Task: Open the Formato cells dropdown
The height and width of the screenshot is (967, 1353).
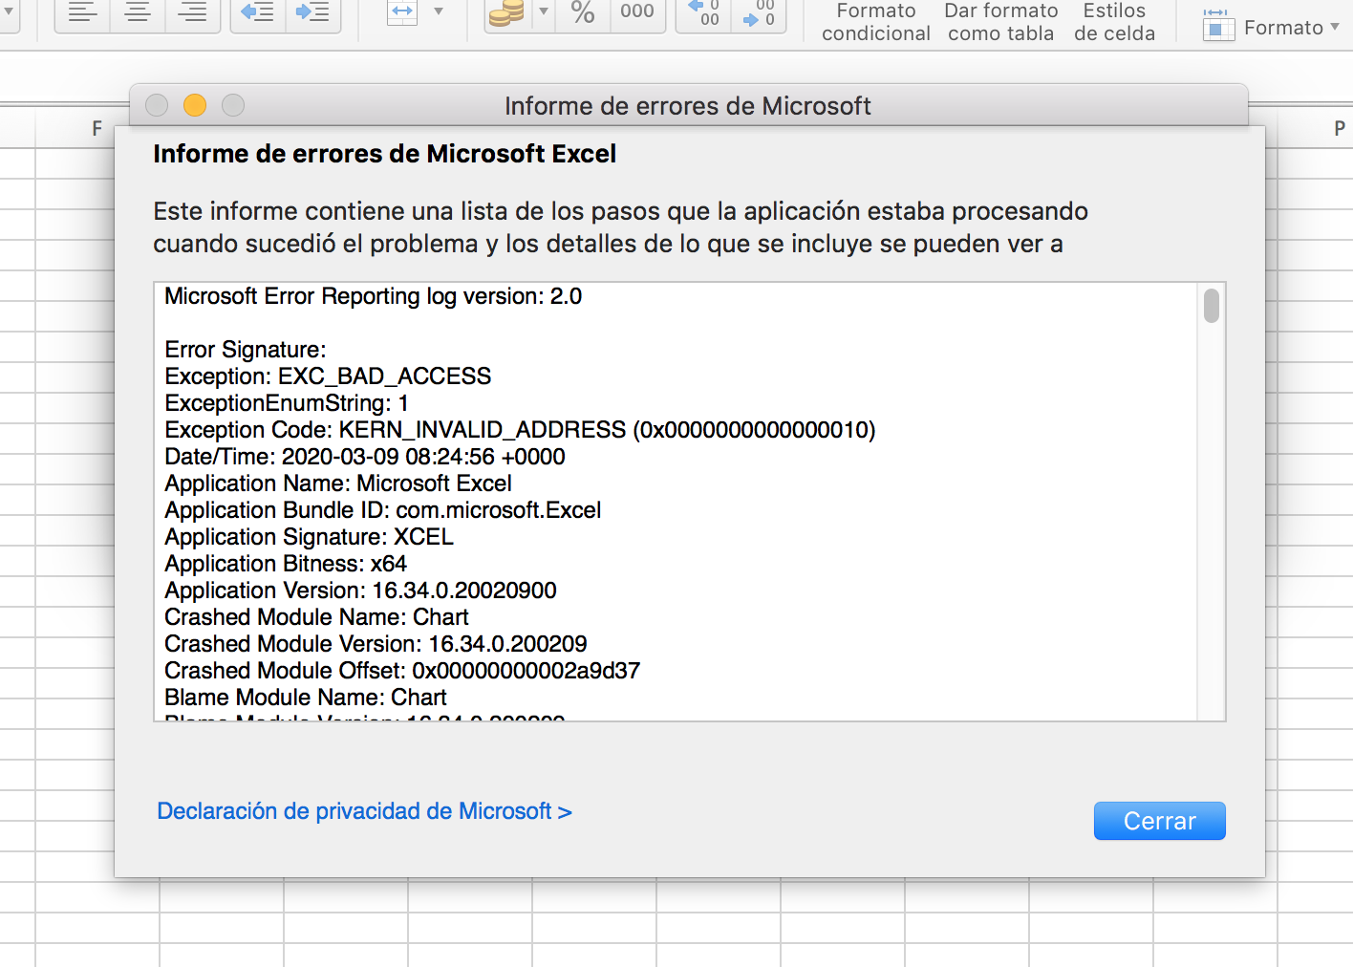Action: (x=1272, y=28)
